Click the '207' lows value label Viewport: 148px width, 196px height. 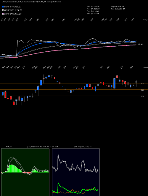[102, 67]
